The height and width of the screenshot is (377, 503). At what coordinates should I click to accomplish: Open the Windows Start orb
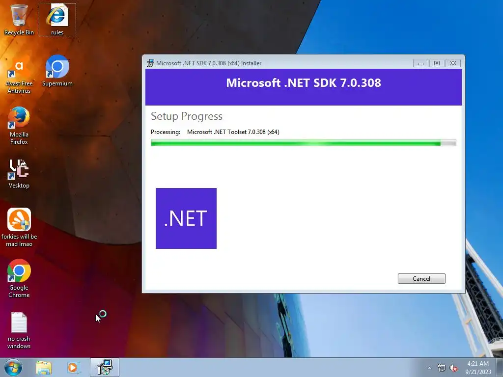(x=13, y=367)
